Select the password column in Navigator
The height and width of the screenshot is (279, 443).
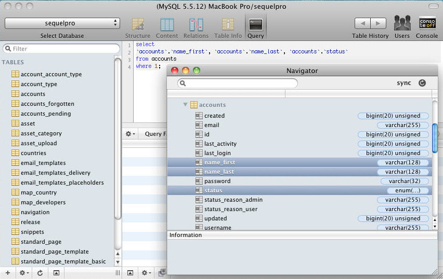299,181
